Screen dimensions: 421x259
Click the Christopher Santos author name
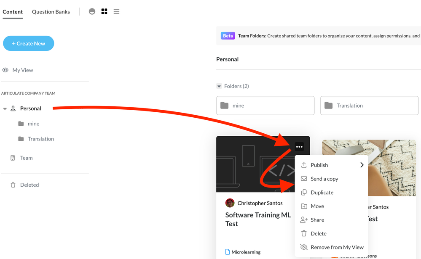click(x=260, y=203)
